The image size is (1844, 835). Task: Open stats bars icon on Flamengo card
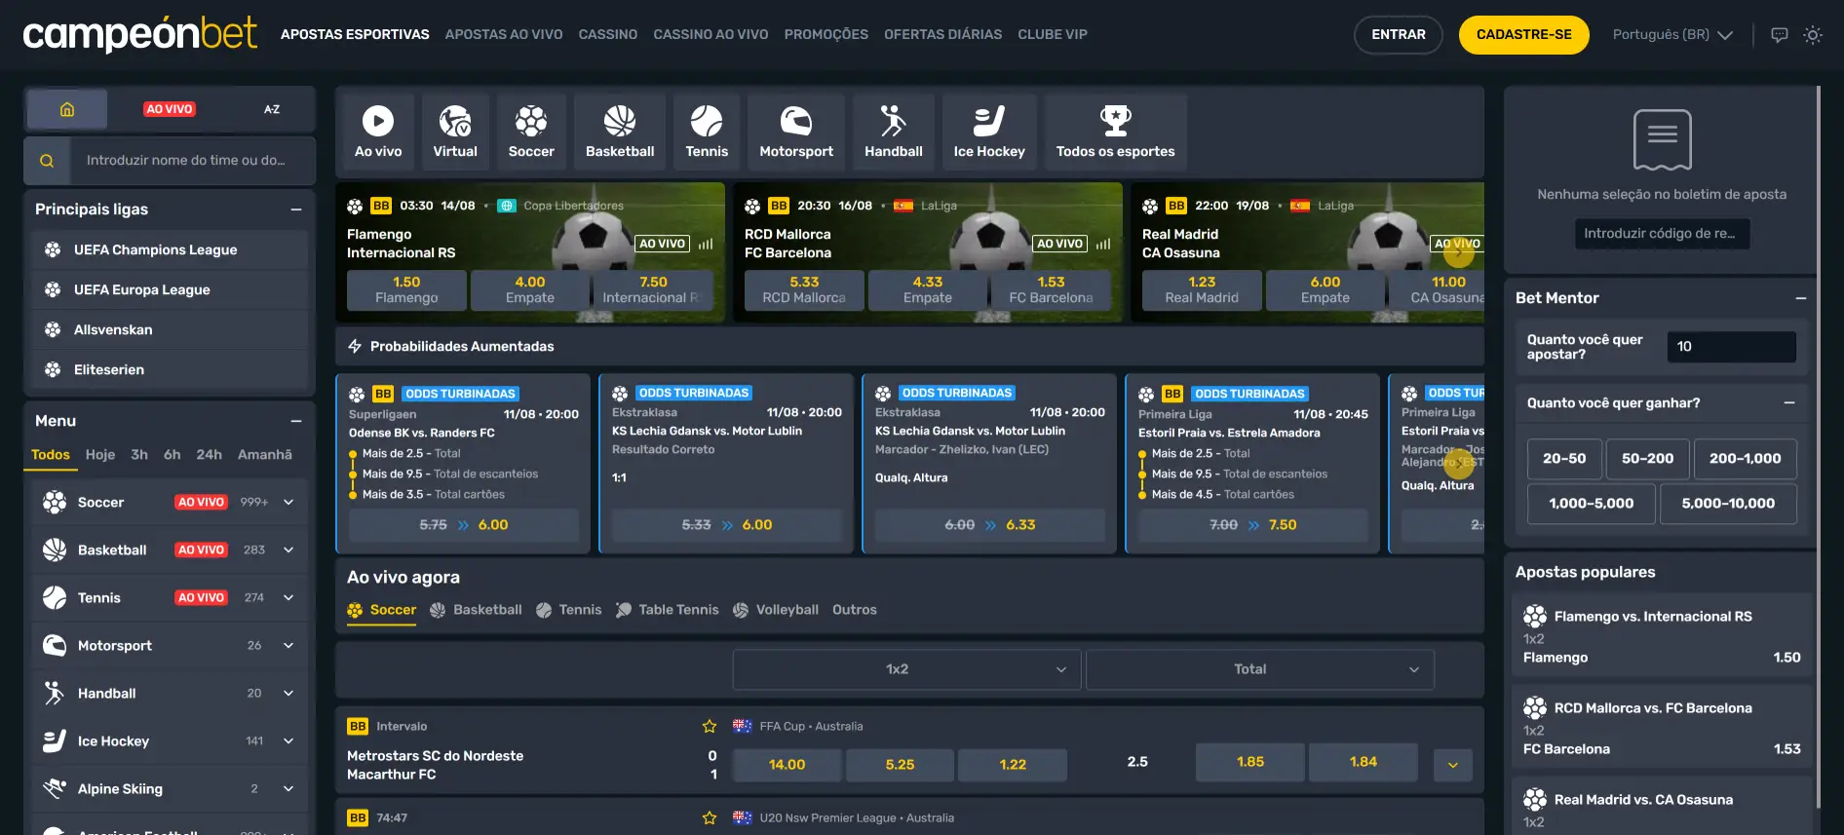point(706,244)
